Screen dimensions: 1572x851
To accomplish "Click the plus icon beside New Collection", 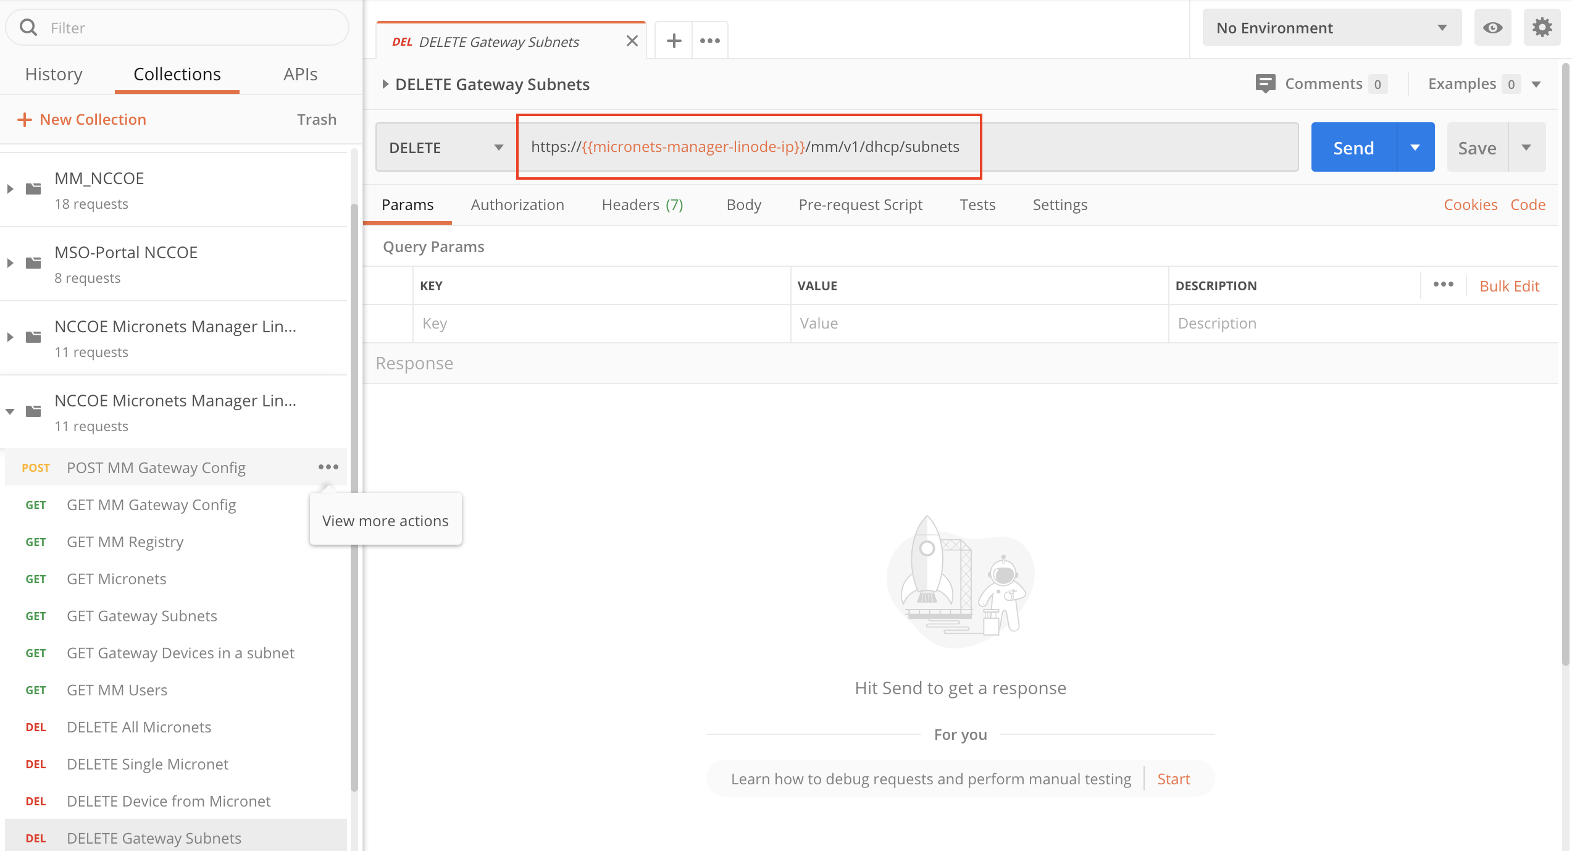I will tap(24, 119).
